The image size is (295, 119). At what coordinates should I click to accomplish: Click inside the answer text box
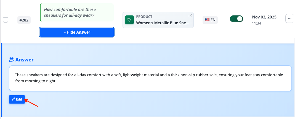pyautogui.click(x=150, y=78)
